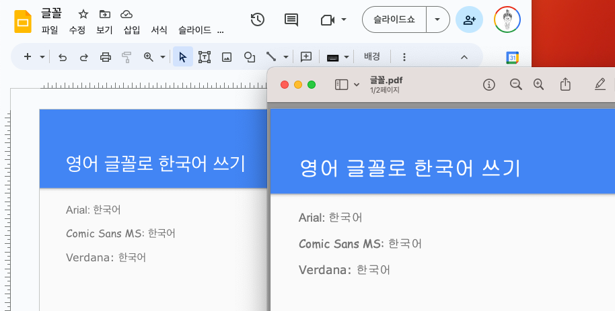This screenshot has height=311, width=615.
Task: Open Google Calendar side panel
Action: click(512, 58)
